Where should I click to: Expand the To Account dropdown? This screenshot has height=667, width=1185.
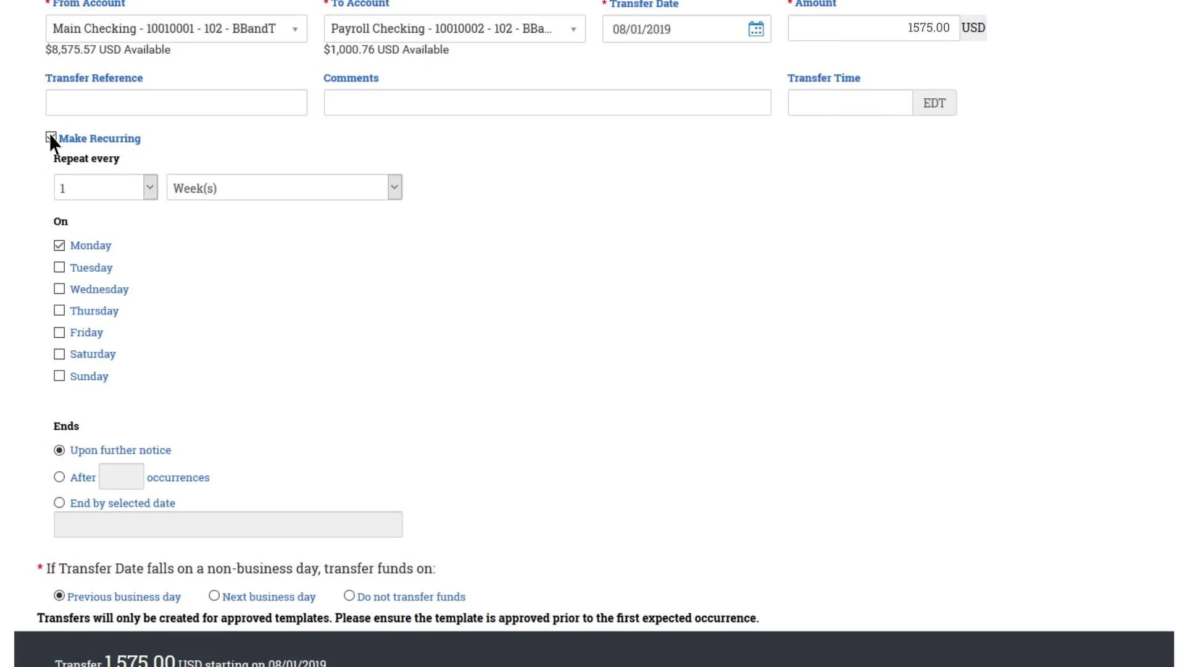point(454,29)
